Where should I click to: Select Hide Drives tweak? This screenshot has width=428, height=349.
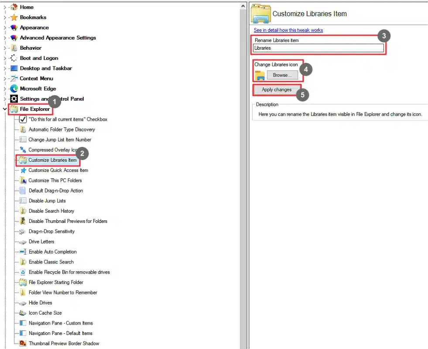pyautogui.click(x=41, y=303)
